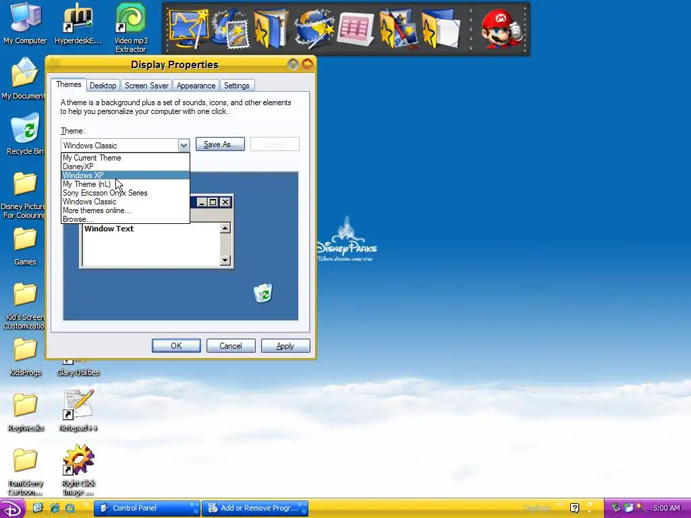Image resolution: width=691 pixels, height=518 pixels.
Task: Open the star book folder dock icon
Action: (x=272, y=29)
